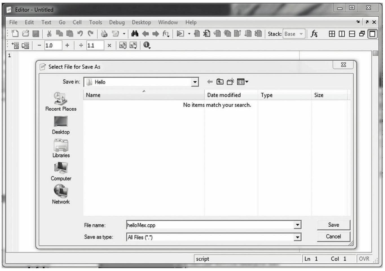Go up one folder level in dialog
The width and height of the screenshot is (385, 271).
coord(220,82)
